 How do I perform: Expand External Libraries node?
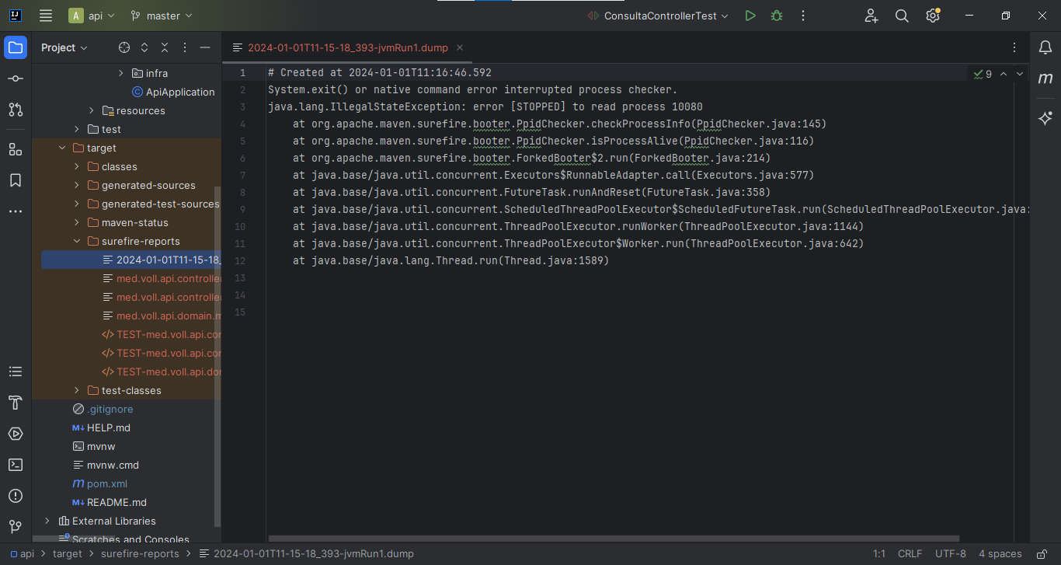(x=47, y=521)
